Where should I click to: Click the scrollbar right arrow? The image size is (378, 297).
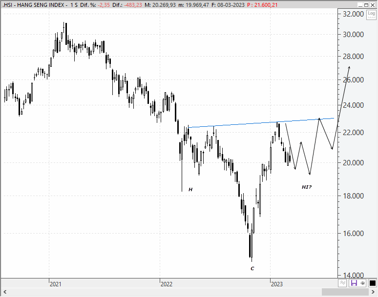pyautogui.click(x=373, y=292)
